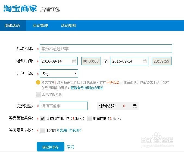Click the yellow warning exclamation icon
Viewport: 184px width, 152px height.
tap(38, 82)
